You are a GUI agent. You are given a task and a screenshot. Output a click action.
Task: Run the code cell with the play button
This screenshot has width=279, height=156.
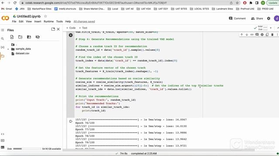click(71, 35)
